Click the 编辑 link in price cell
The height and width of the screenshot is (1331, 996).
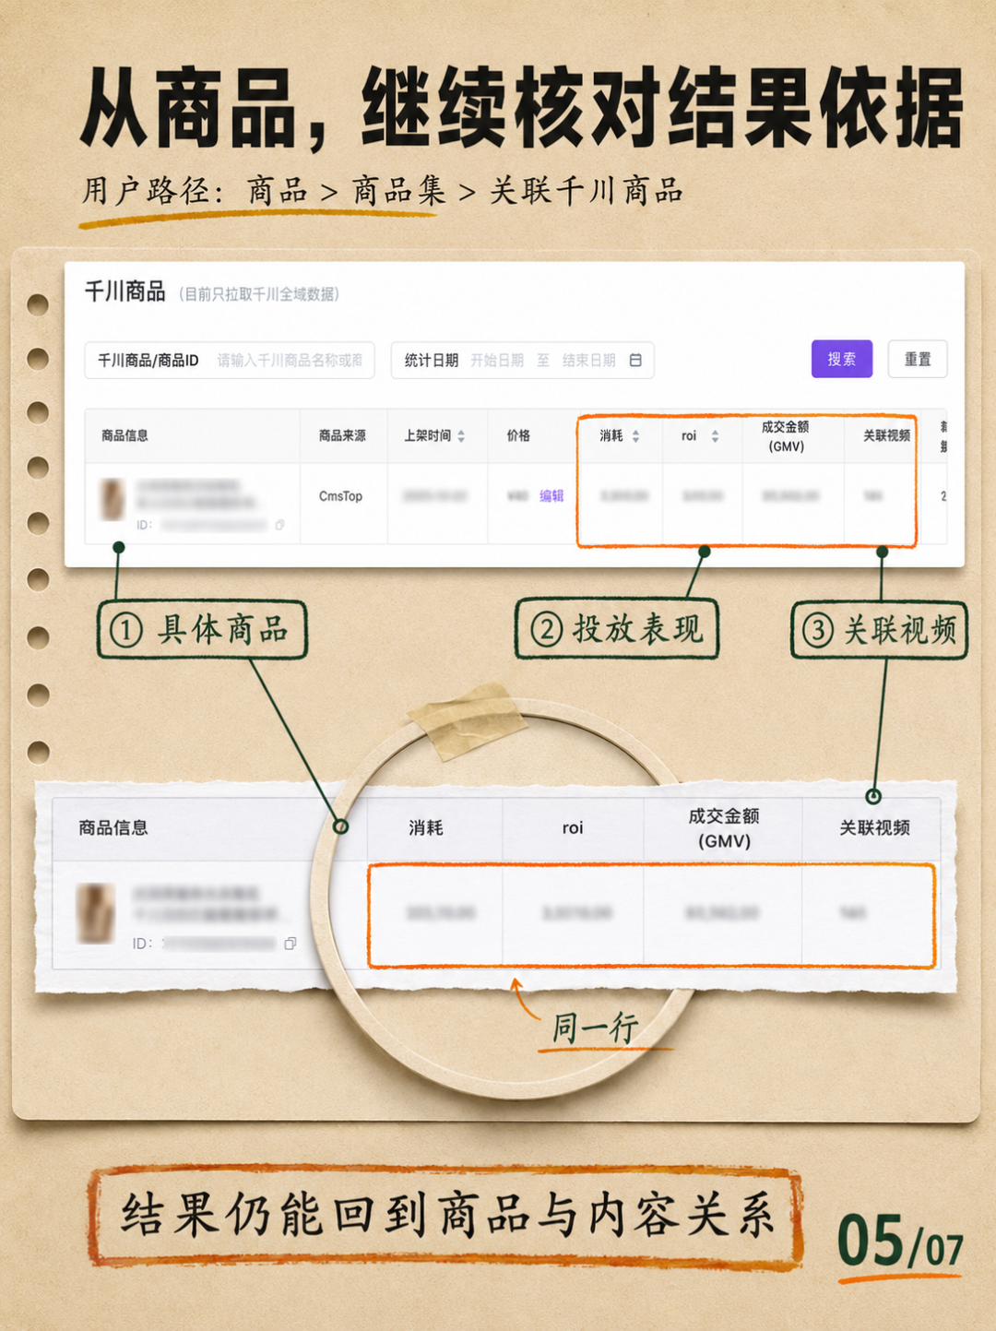(x=551, y=496)
